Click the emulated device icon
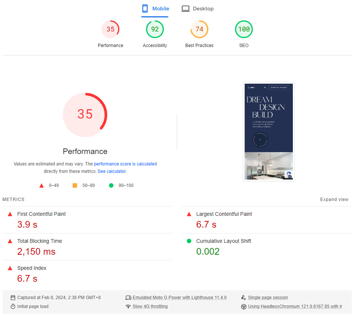 pyautogui.click(x=128, y=298)
